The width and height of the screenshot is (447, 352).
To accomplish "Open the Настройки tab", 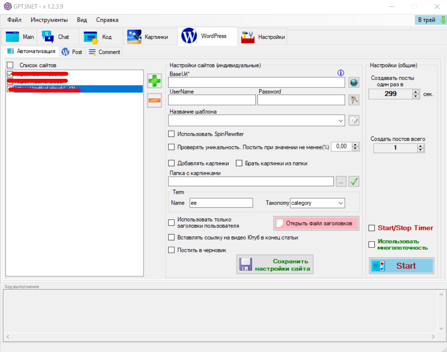I will 263,37.
